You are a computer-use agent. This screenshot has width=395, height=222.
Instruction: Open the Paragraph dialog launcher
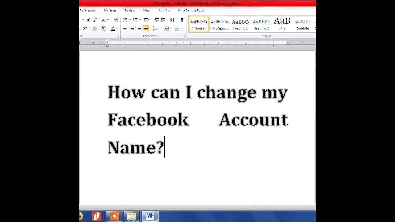coord(184,36)
